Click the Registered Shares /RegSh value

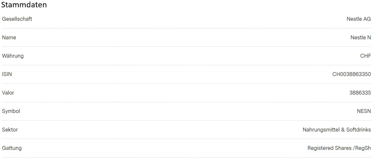pos(339,148)
